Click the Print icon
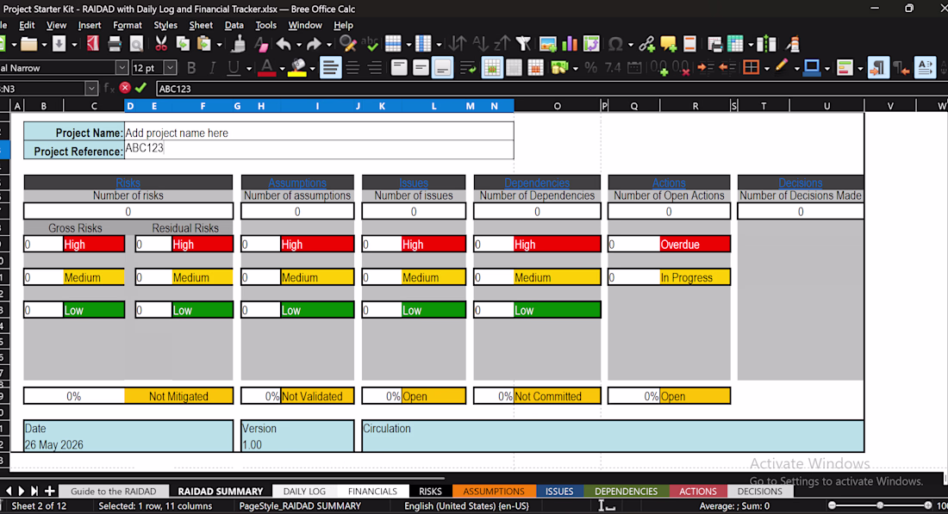 pos(115,44)
